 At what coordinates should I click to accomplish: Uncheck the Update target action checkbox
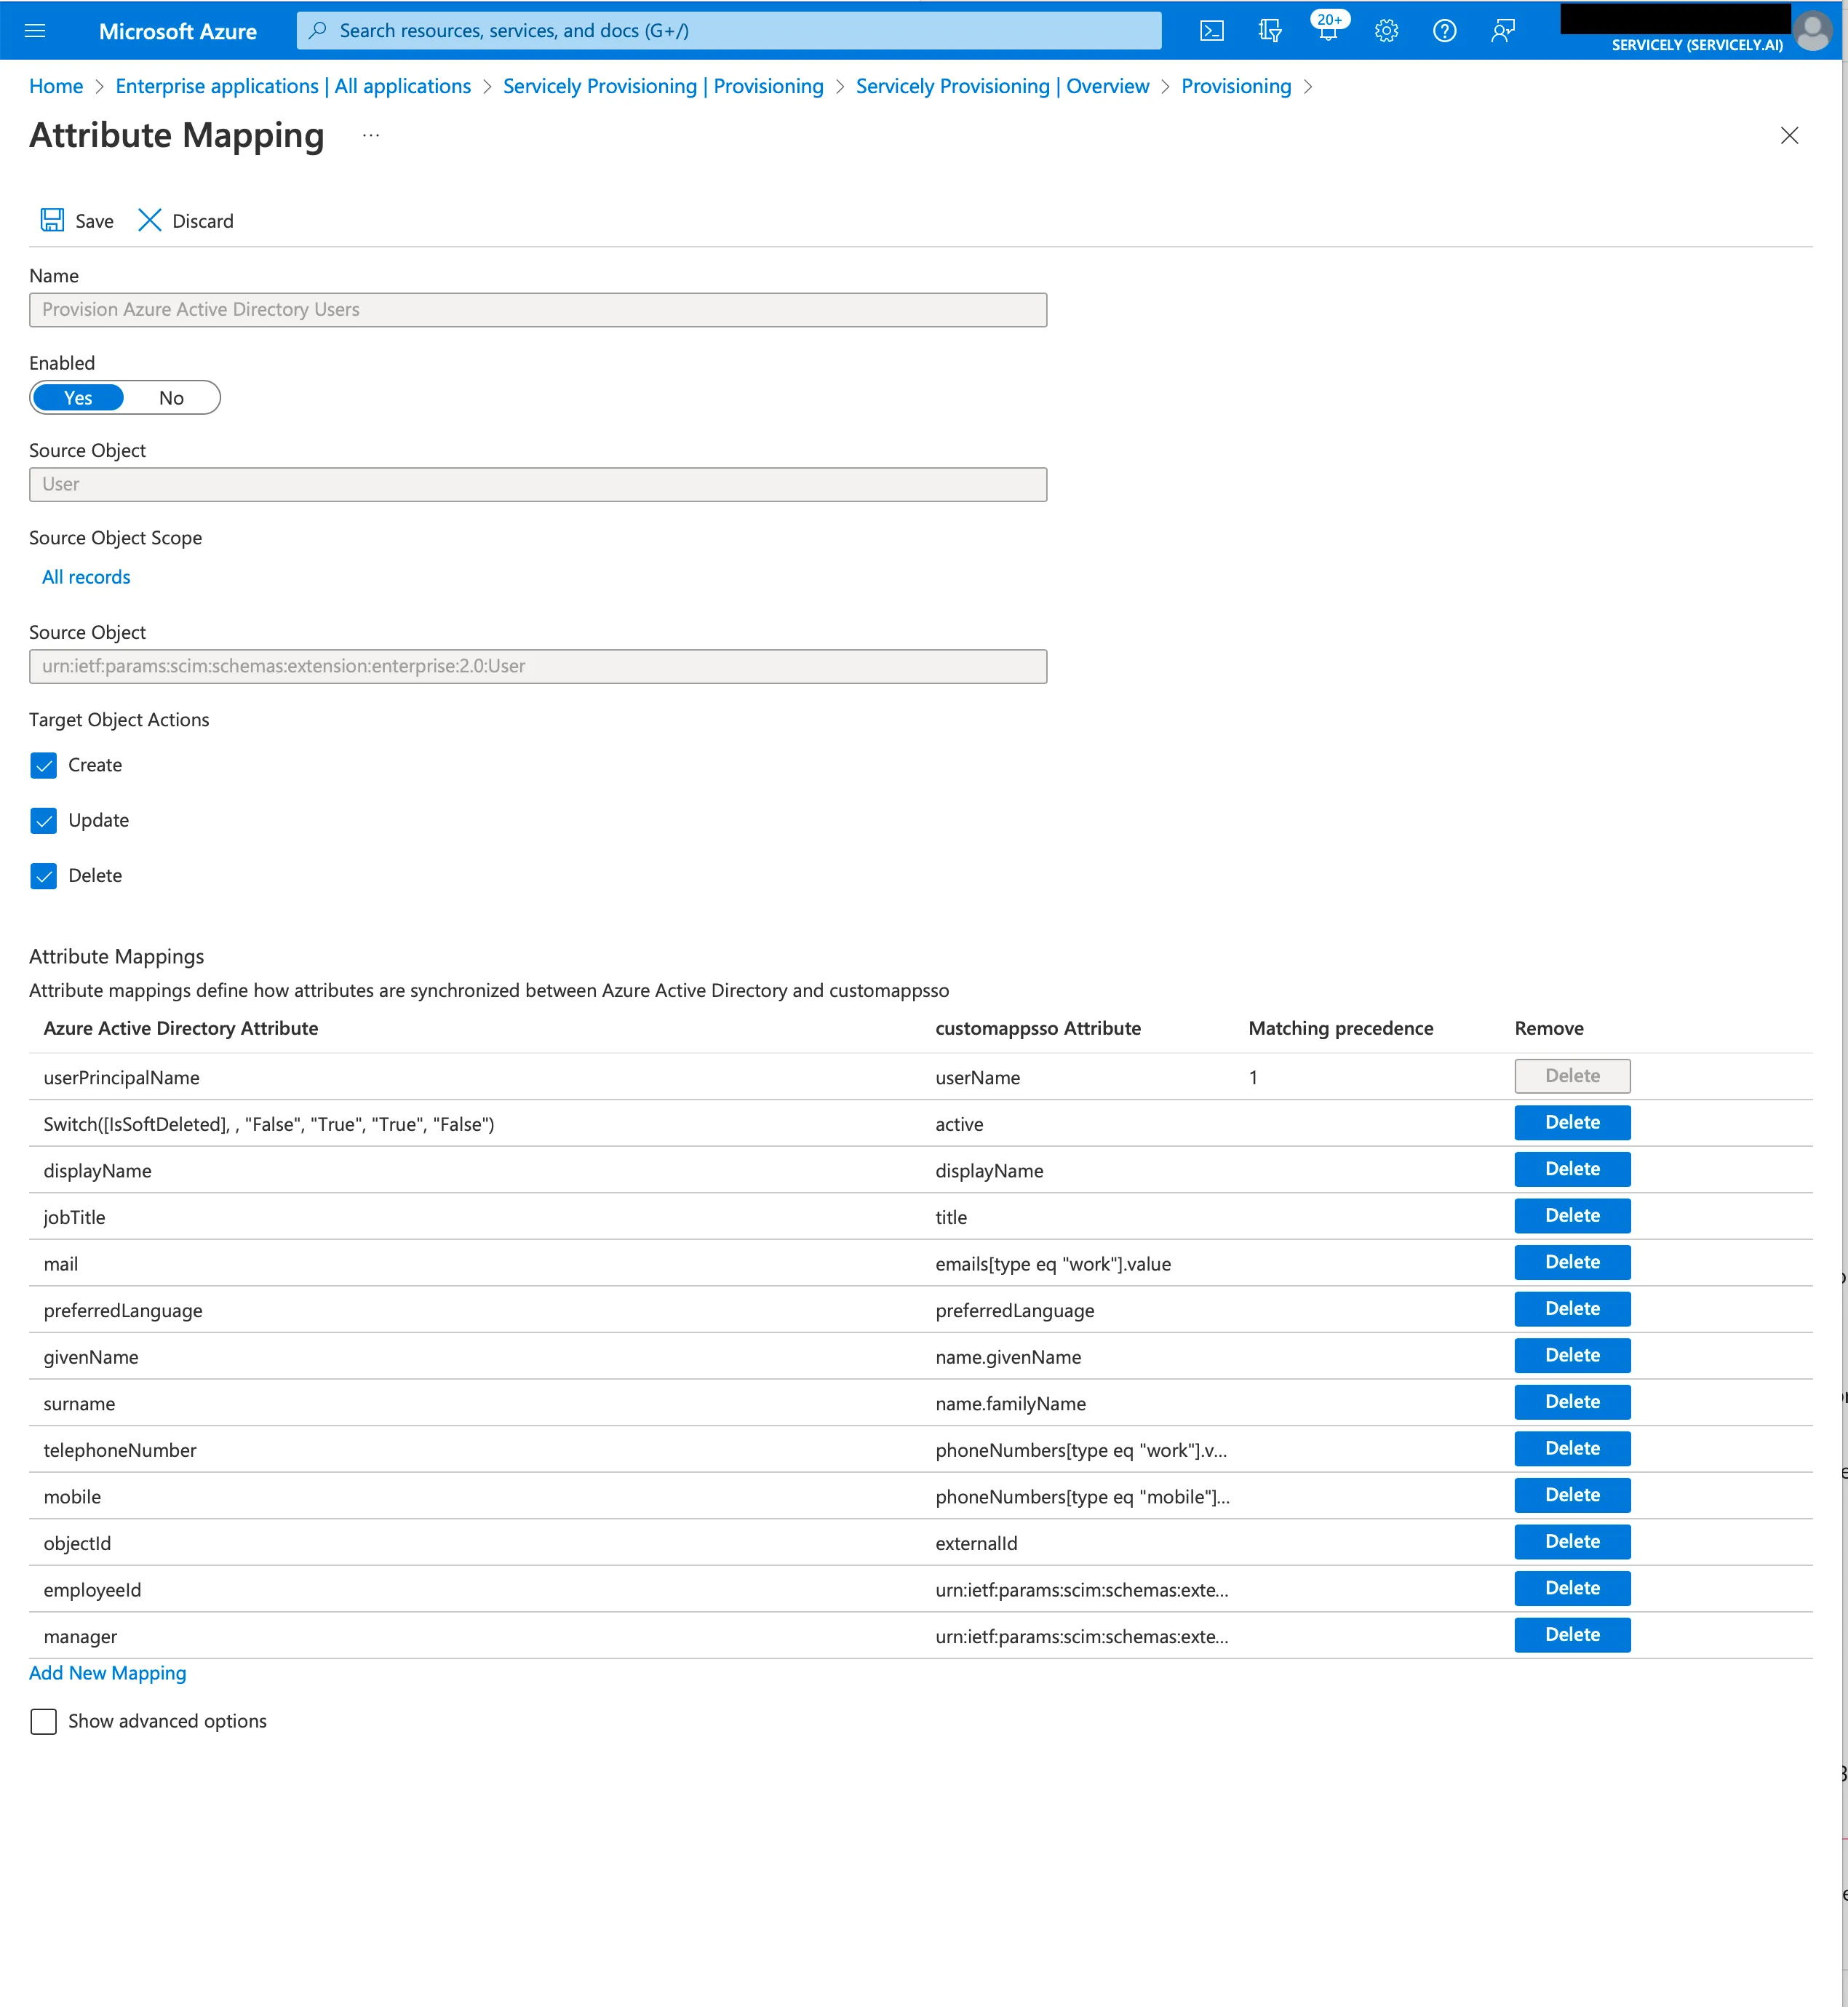[44, 821]
